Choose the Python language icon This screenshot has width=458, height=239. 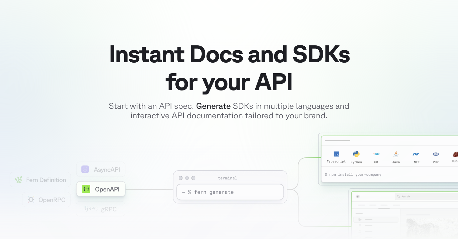pos(356,154)
